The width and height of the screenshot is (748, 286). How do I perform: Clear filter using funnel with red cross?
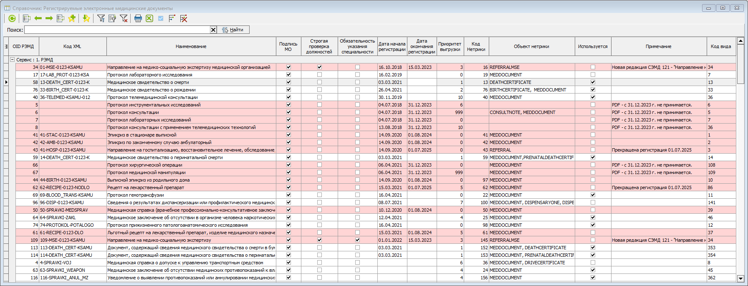point(124,18)
